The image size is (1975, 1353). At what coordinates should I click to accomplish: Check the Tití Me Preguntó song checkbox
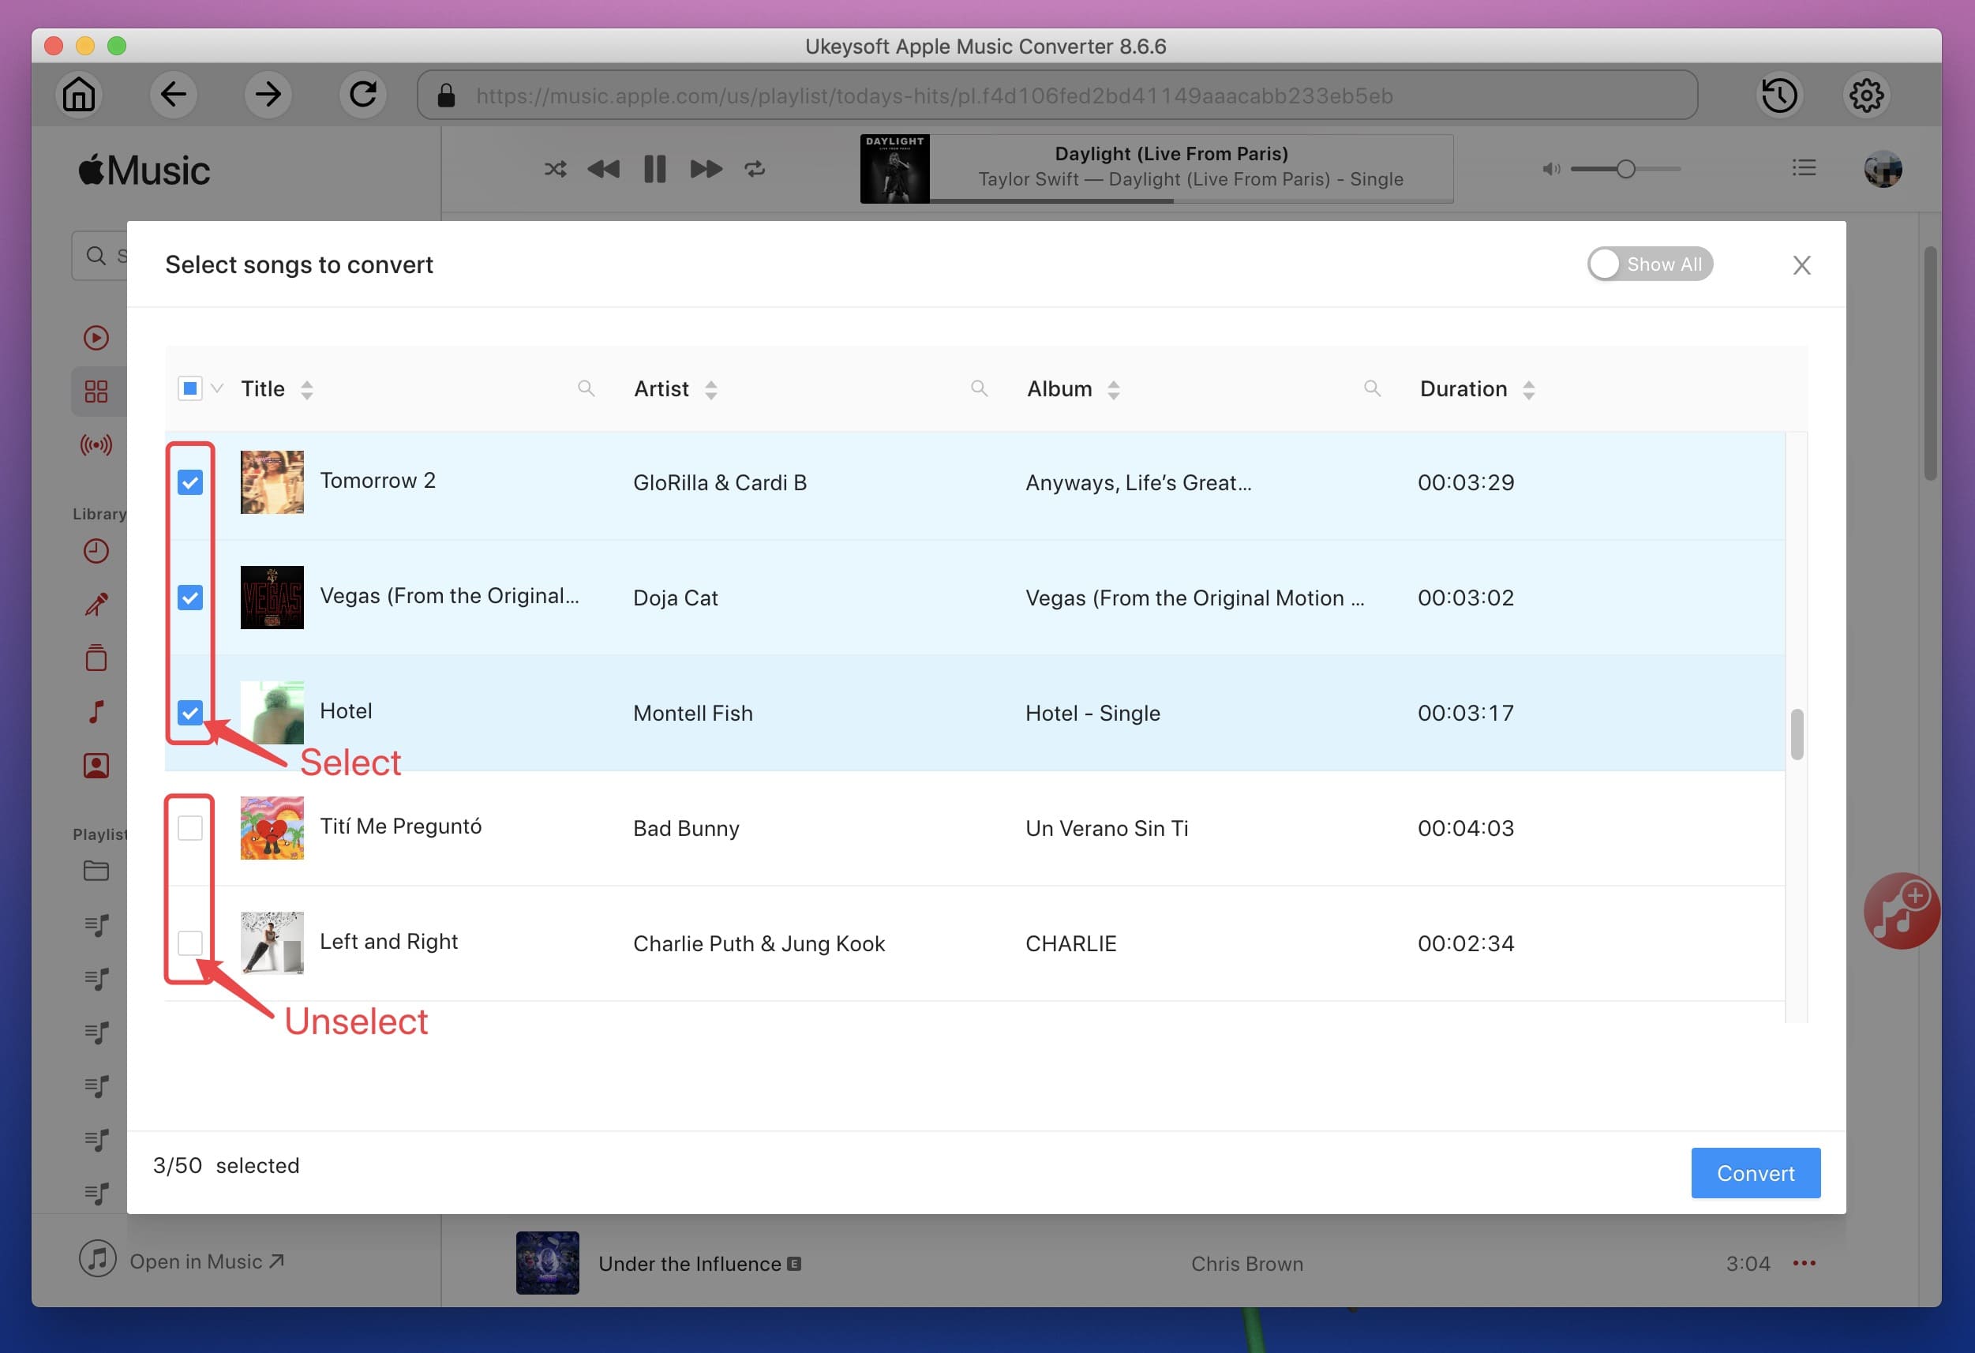click(x=190, y=826)
